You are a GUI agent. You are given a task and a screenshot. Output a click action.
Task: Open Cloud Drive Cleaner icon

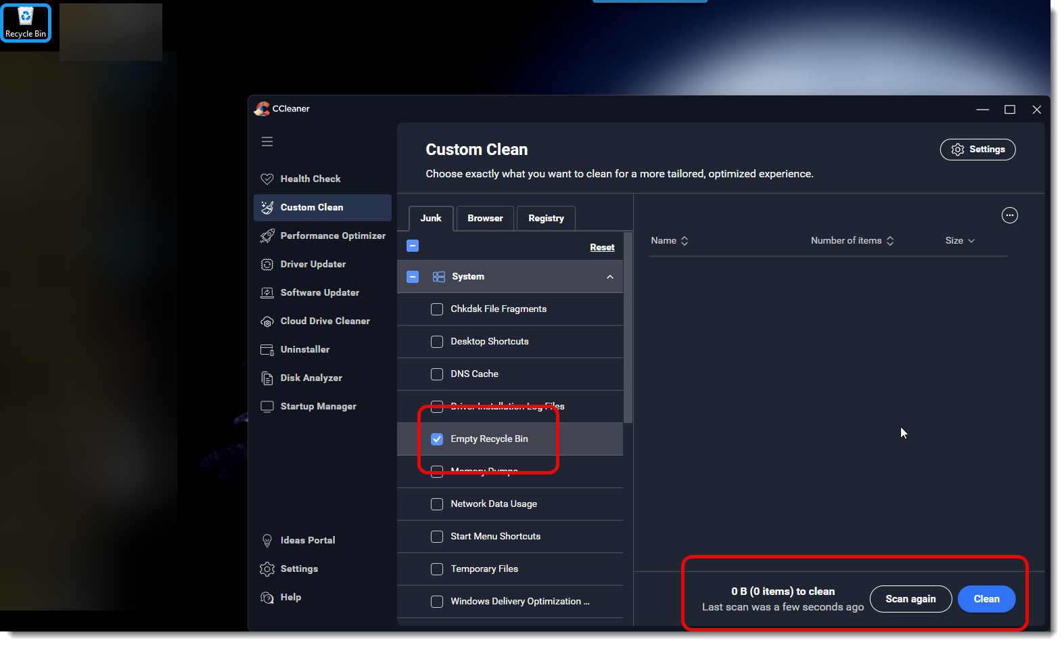(x=267, y=321)
